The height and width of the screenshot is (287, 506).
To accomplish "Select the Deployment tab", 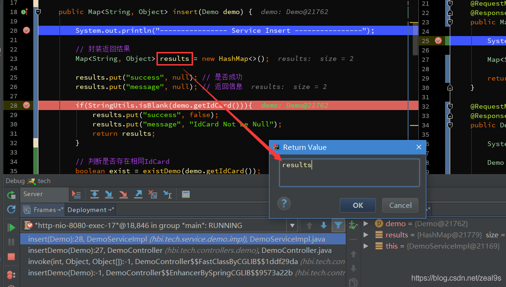I will click(x=90, y=210).
